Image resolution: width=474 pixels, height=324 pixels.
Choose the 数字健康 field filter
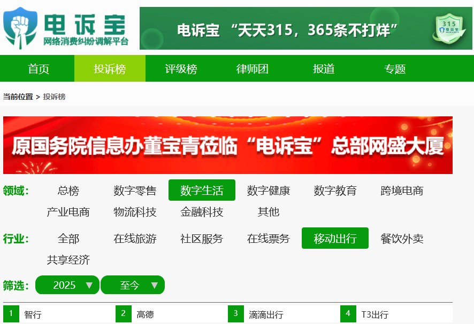tap(269, 191)
